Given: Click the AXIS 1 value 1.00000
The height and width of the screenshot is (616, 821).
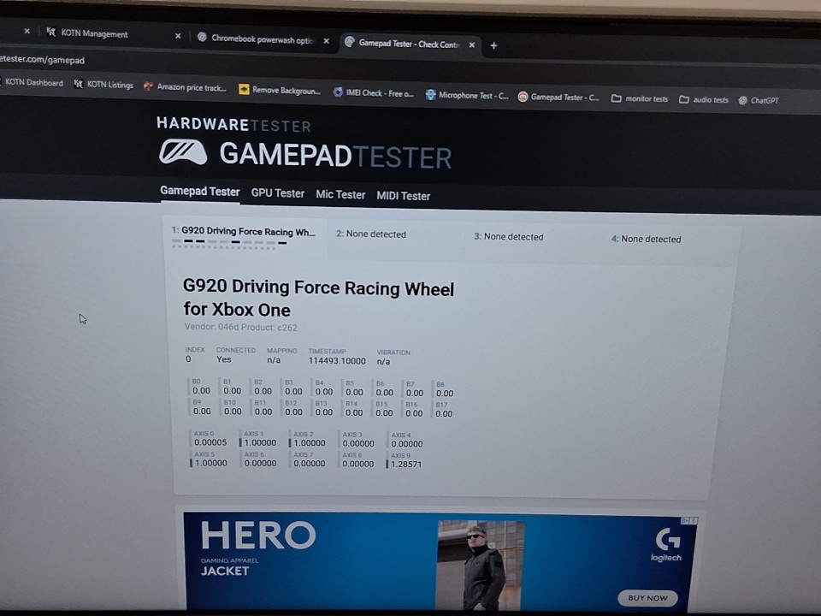Looking at the screenshot, I should click(x=260, y=443).
